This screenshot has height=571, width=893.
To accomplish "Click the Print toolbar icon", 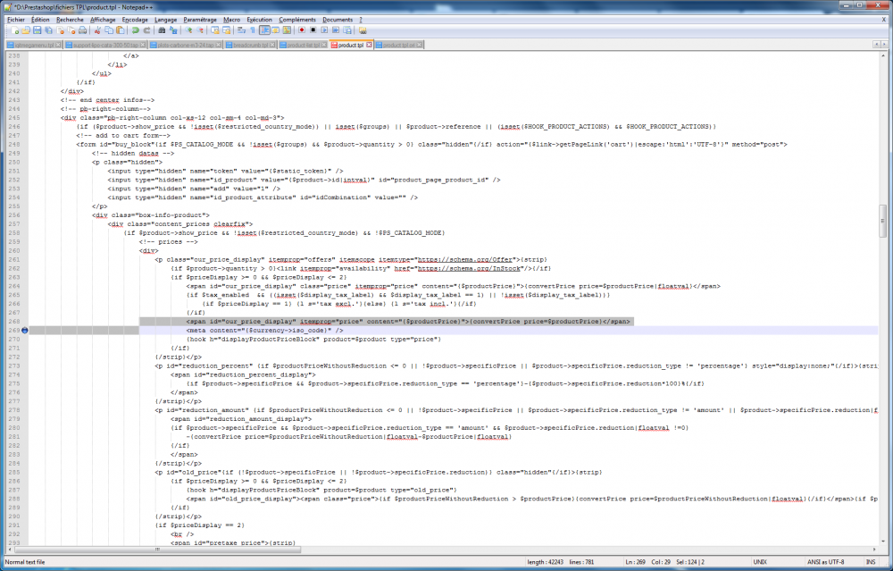I will pyautogui.click(x=84, y=29).
